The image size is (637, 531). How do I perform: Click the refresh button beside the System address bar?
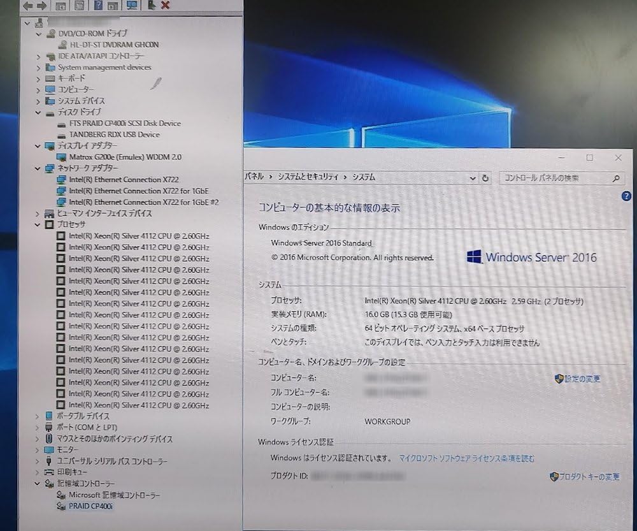(485, 178)
